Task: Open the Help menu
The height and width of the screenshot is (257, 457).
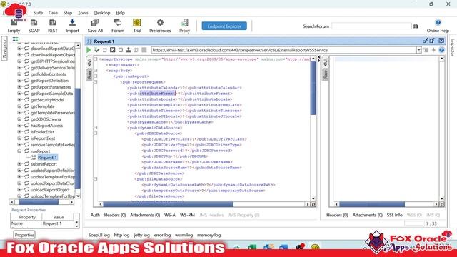Action: pyautogui.click(x=120, y=13)
